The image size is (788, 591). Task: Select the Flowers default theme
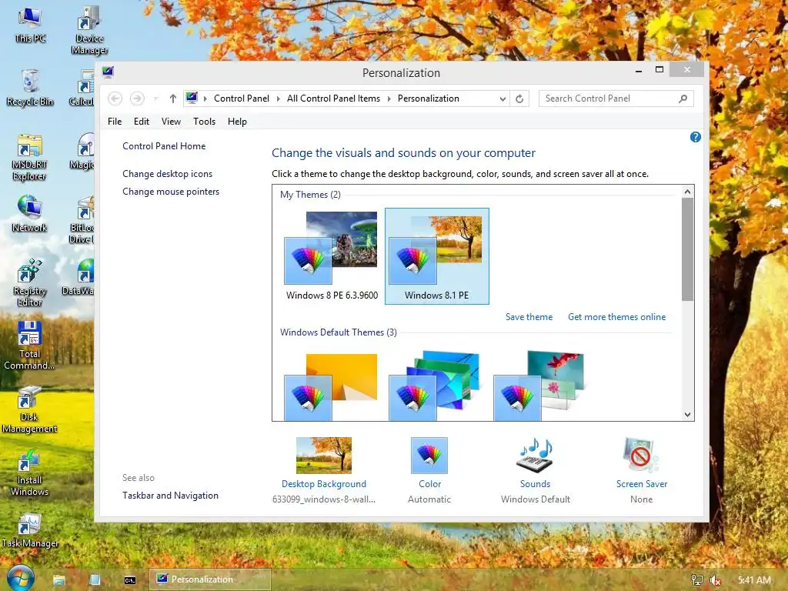[x=539, y=386]
